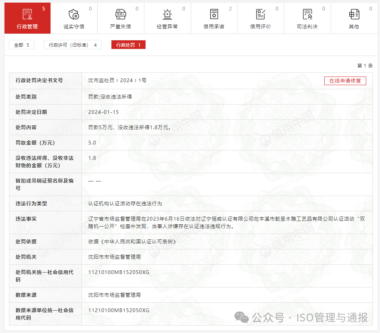Select the 违法事实 description paragraph
This screenshot has height=333, width=380.
point(227,222)
